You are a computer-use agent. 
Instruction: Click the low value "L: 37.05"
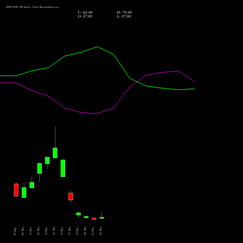click(x=124, y=17)
